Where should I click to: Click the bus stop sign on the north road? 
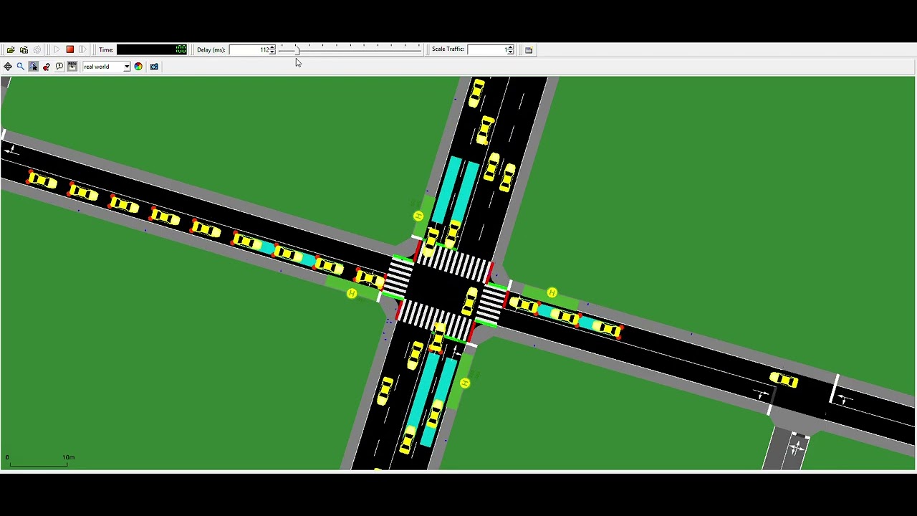coord(418,216)
